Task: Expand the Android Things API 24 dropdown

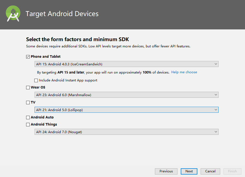Action: (126, 132)
